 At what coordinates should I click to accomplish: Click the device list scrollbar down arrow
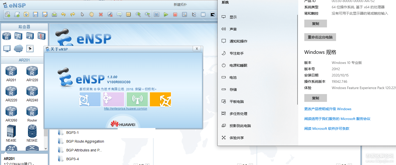click(x=46, y=148)
